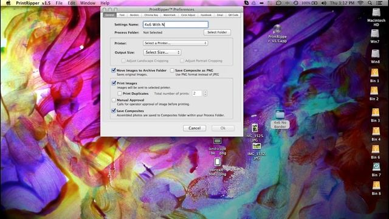This screenshot has height=219, width=389.
Task: Switch to the Borders tab
Action: [x=134, y=15]
